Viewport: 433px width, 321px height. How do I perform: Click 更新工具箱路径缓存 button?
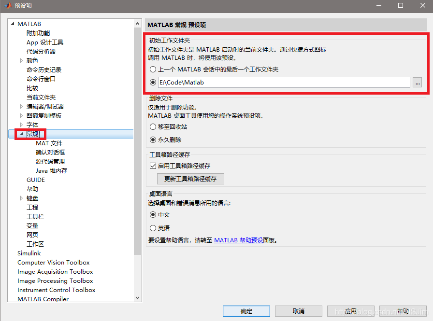[x=190, y=179]
